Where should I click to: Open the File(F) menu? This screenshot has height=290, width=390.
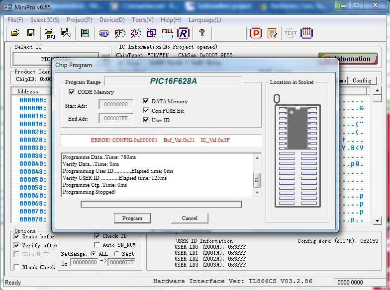pos(15,20)
